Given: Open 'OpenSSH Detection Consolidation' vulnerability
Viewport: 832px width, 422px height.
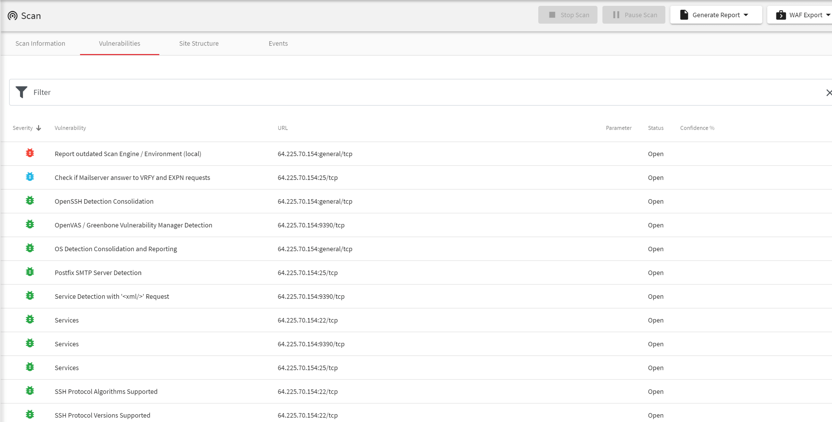Looking at the screenshot, I should (x=104, y=201).
